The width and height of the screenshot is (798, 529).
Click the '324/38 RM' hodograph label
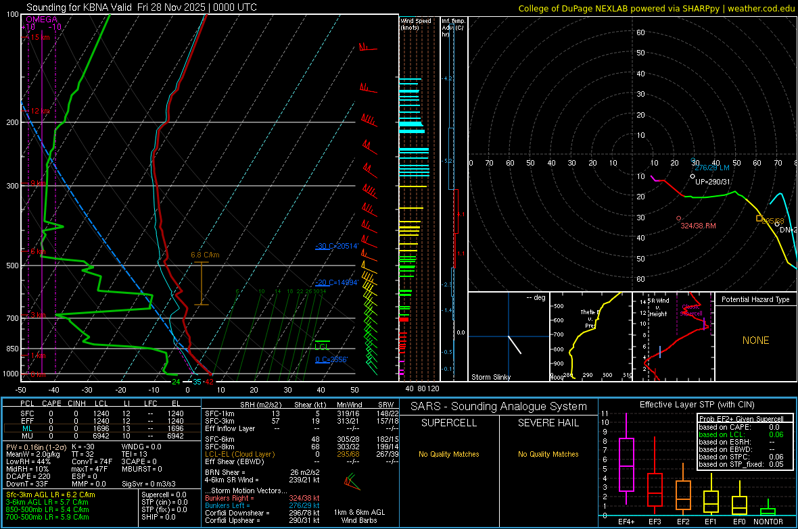tap(698, 226)
